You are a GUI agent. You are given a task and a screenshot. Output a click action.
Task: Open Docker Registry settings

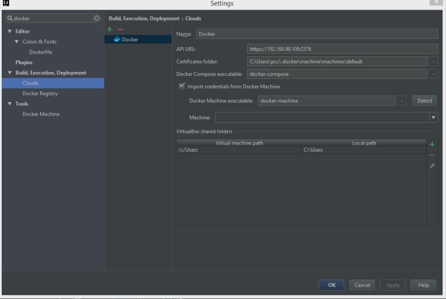tap(40, 94)
